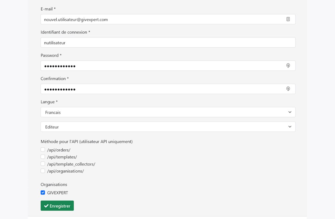Viewport: 335px width, 219px height.
Task: Click the chevron arrow of Langue dropdown
Action: click(290, 112)
